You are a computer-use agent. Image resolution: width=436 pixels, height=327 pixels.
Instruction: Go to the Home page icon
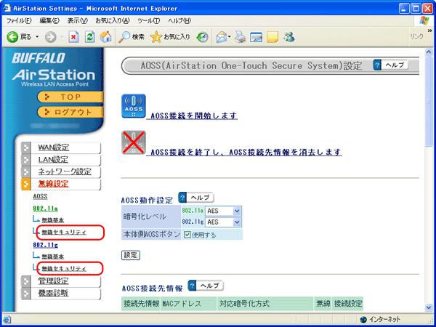point(105,37)
